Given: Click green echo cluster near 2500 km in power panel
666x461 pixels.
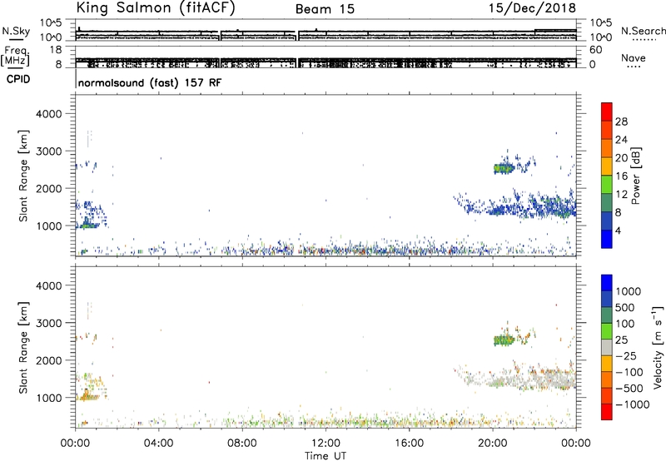Looking at the screenshot, I should [x=504, y=168].
